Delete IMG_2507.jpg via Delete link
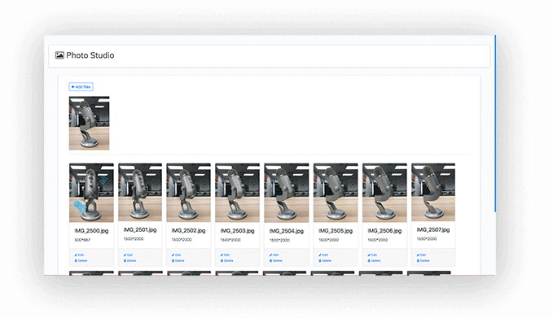The width and height of the screenshot is (553, 318). tap(424, 260)
